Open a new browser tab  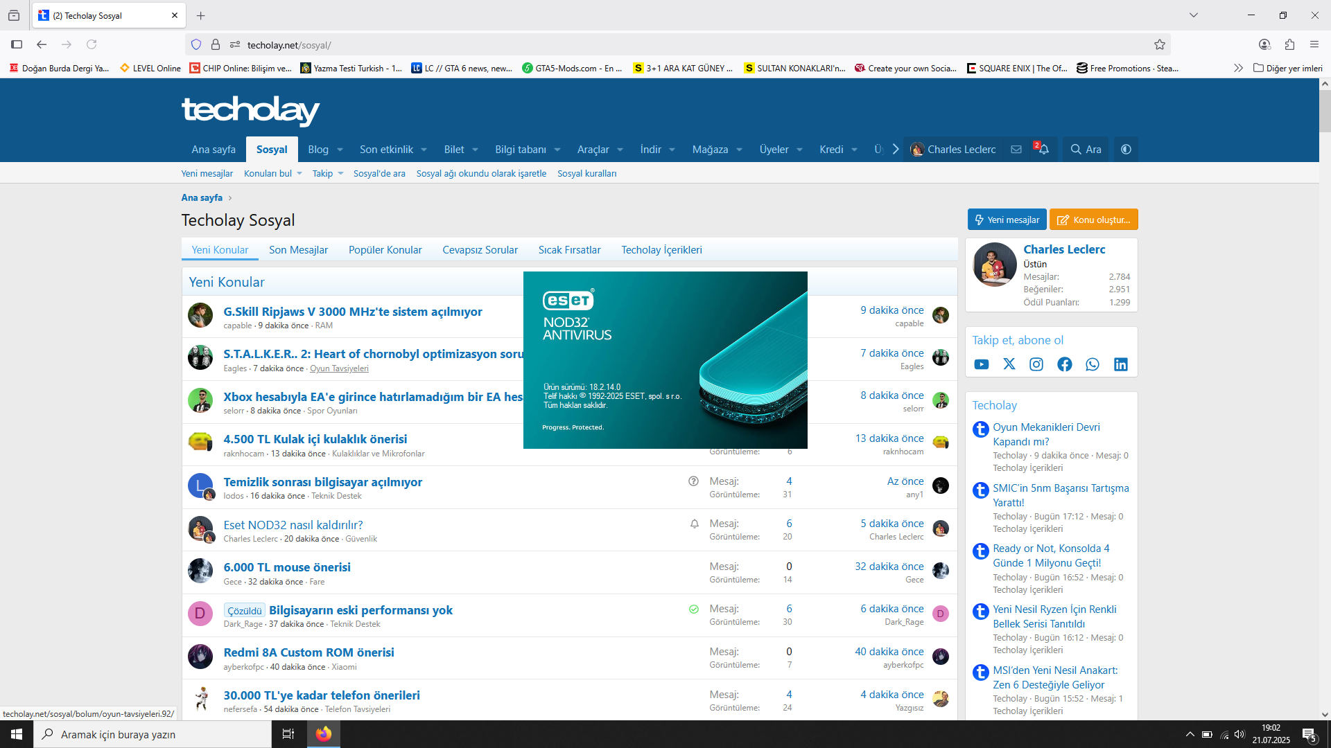(200, 15)
